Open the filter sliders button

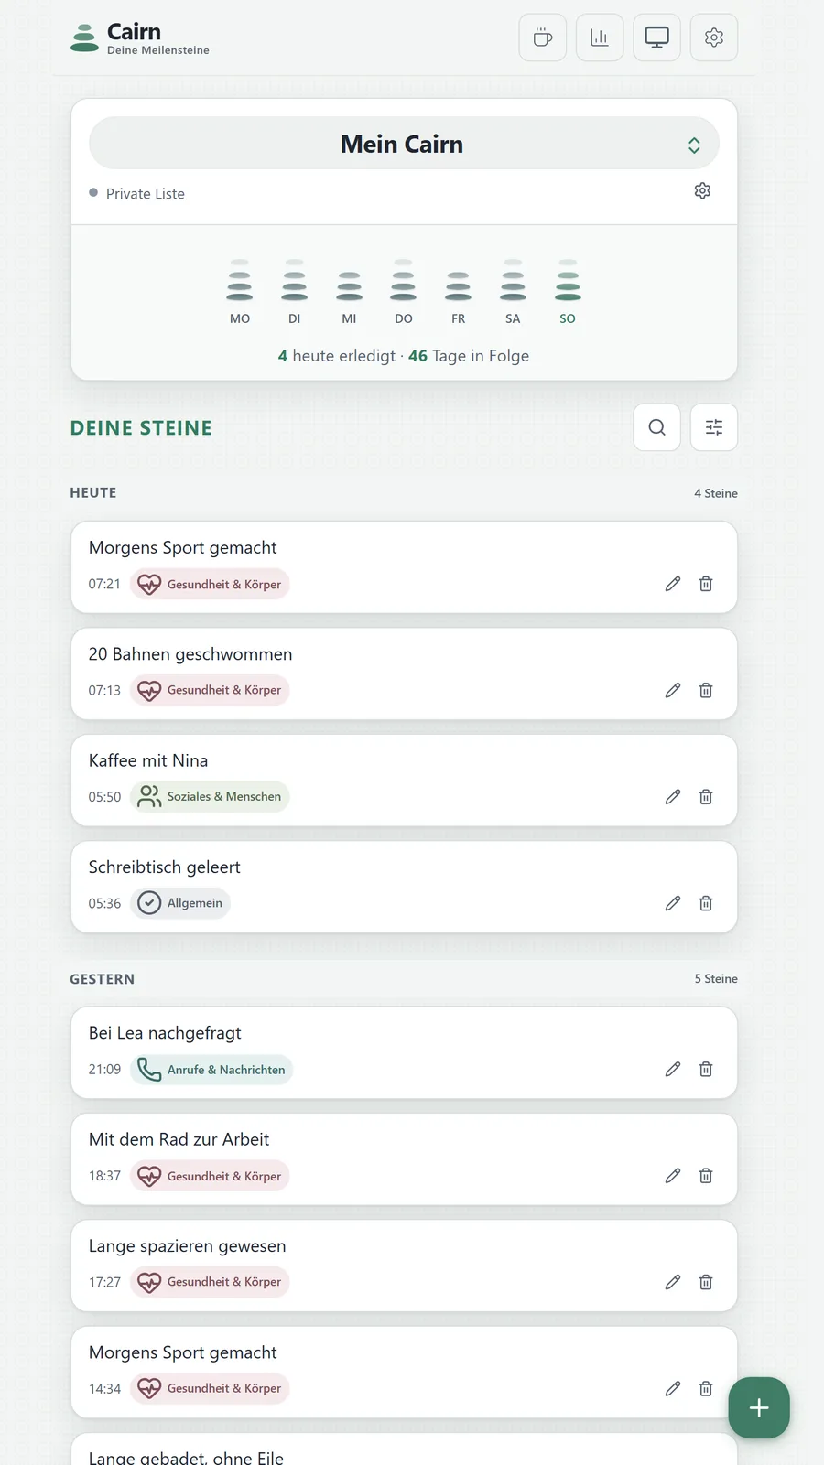[714, 427]
